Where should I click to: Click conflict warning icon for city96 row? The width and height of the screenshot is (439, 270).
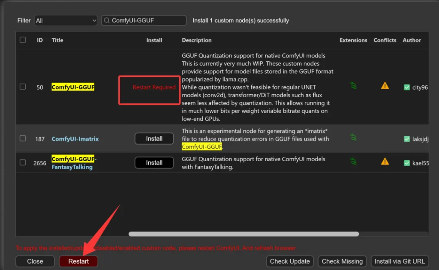[385, 86]
